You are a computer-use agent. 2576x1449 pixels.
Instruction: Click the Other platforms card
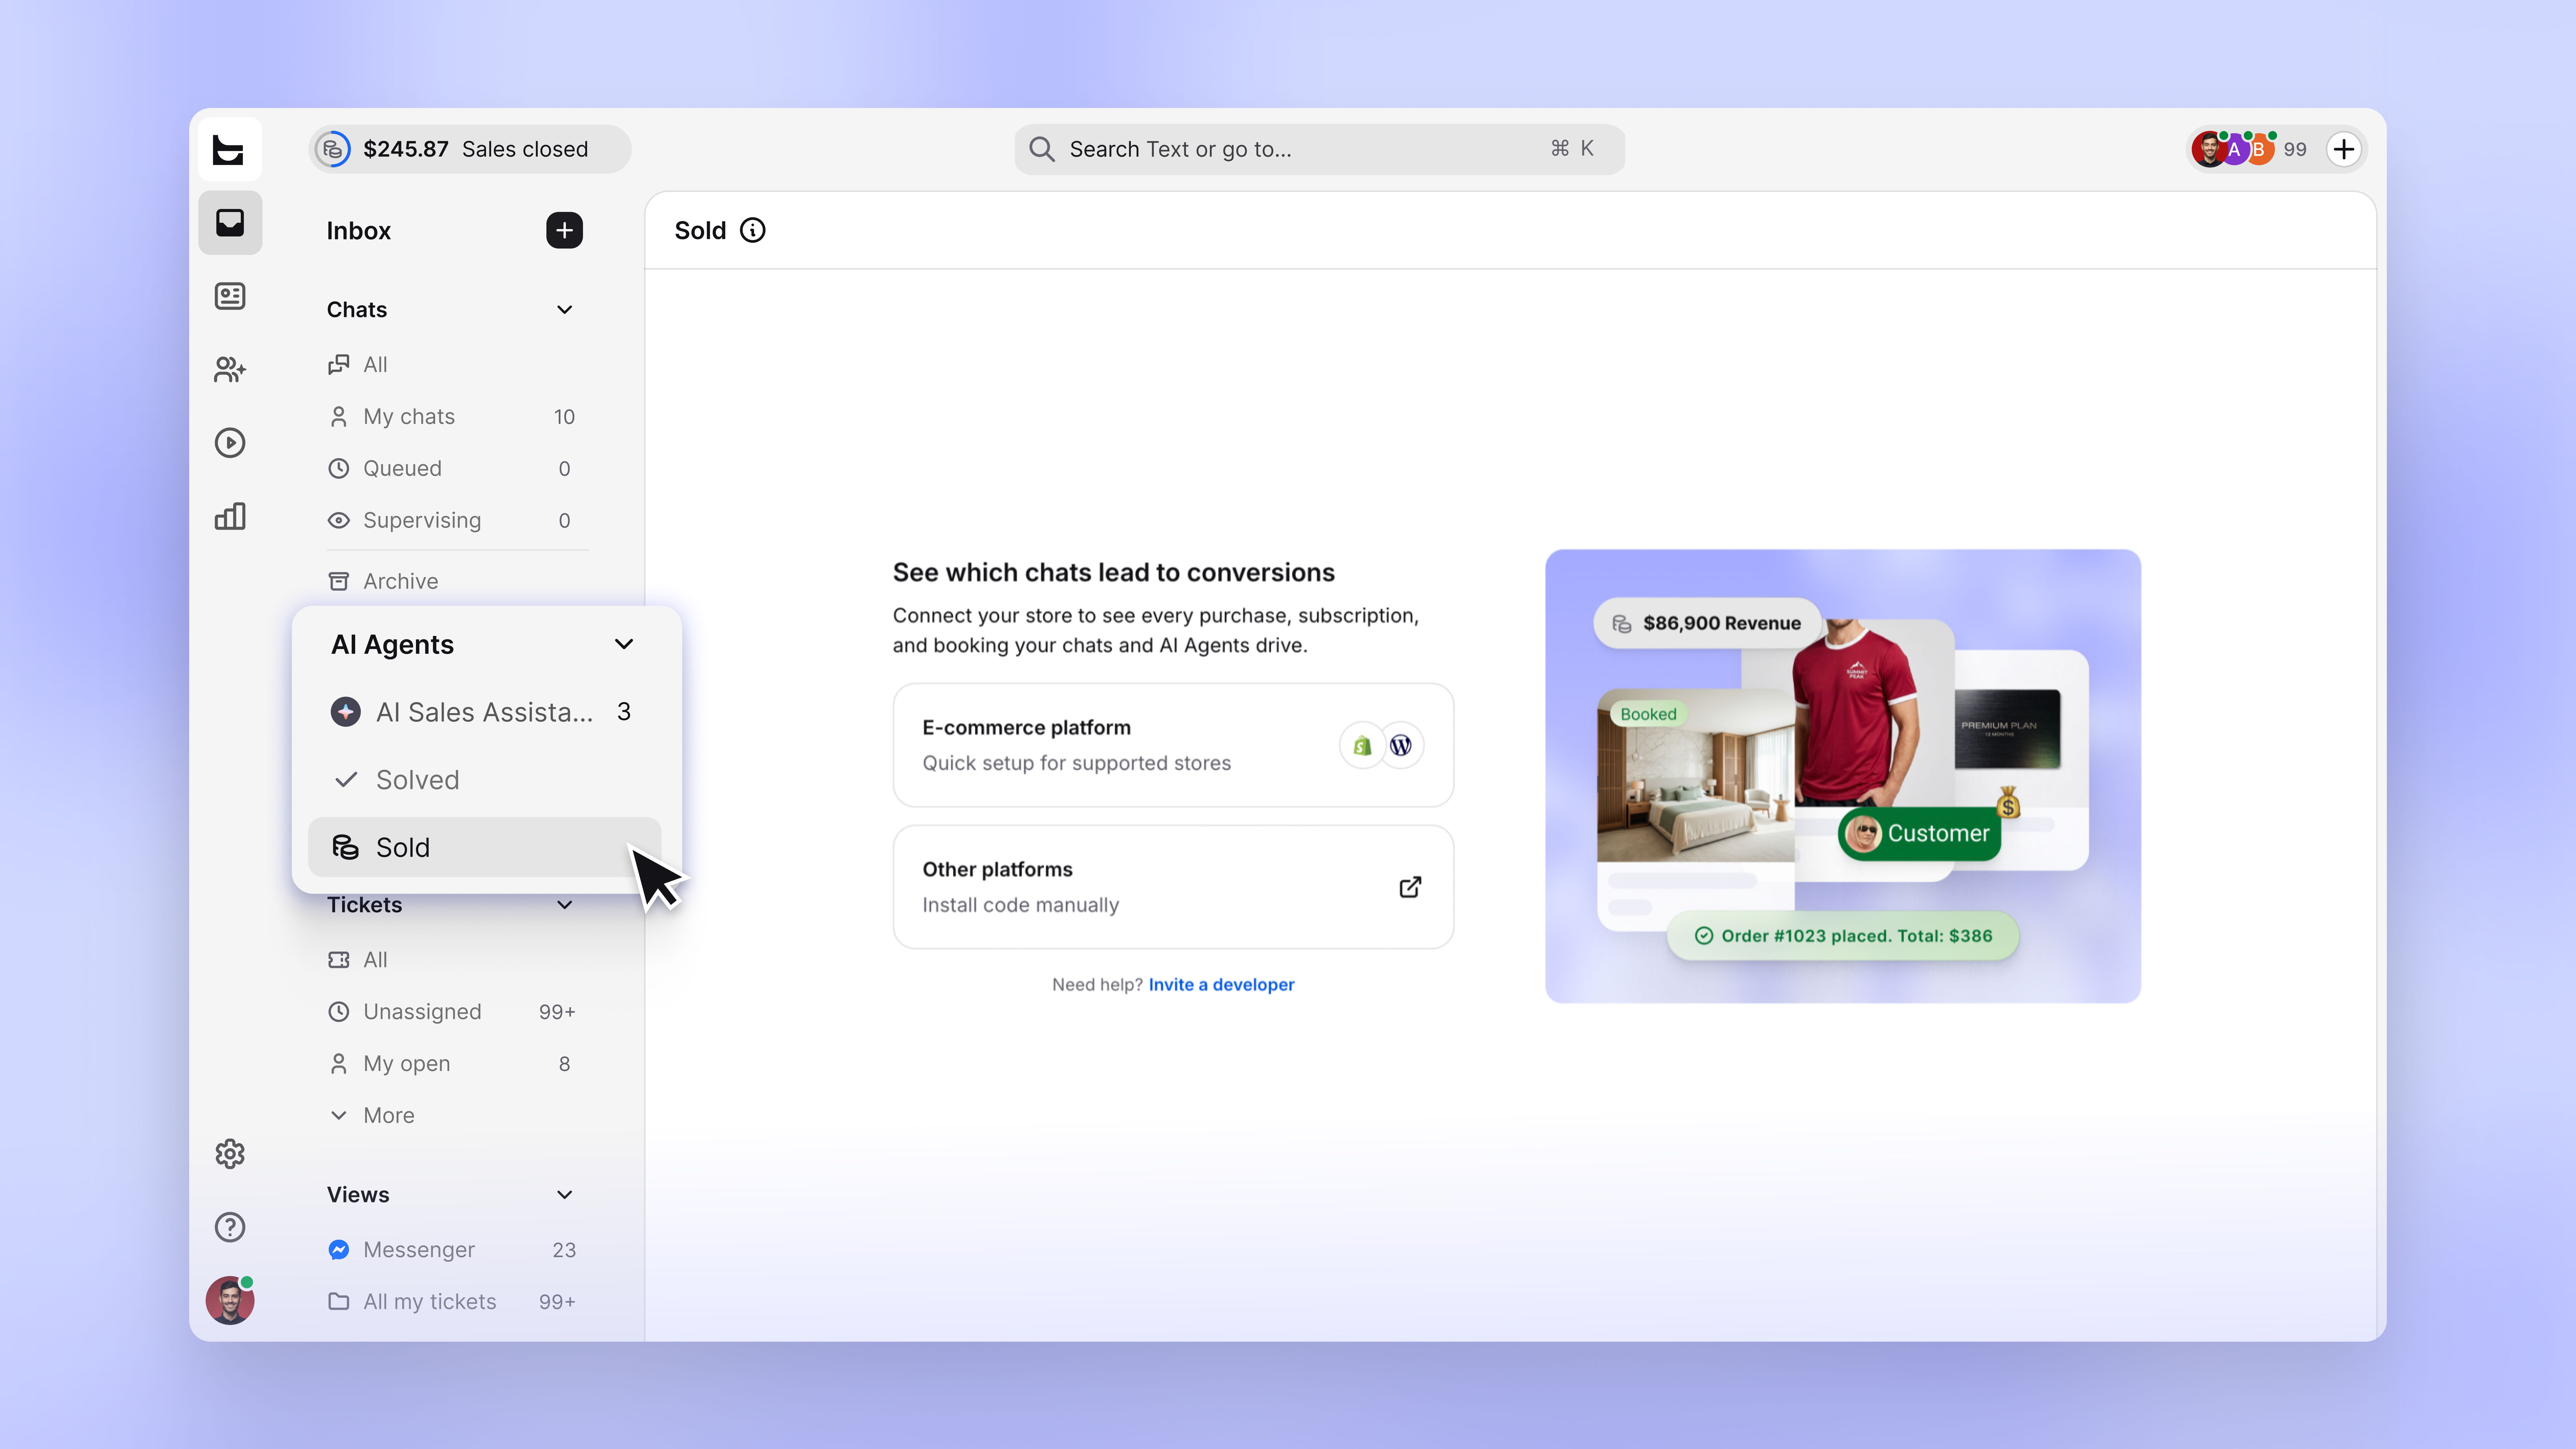click(1173, 887)
